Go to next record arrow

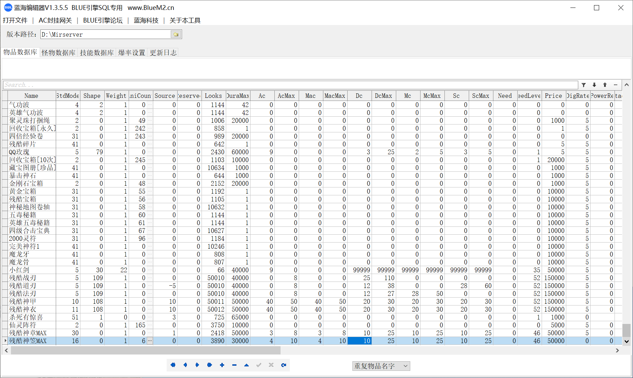[197, 365]
